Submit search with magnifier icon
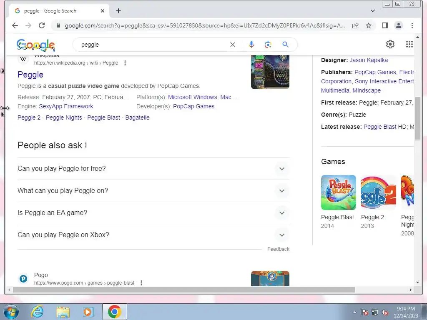 285,44
